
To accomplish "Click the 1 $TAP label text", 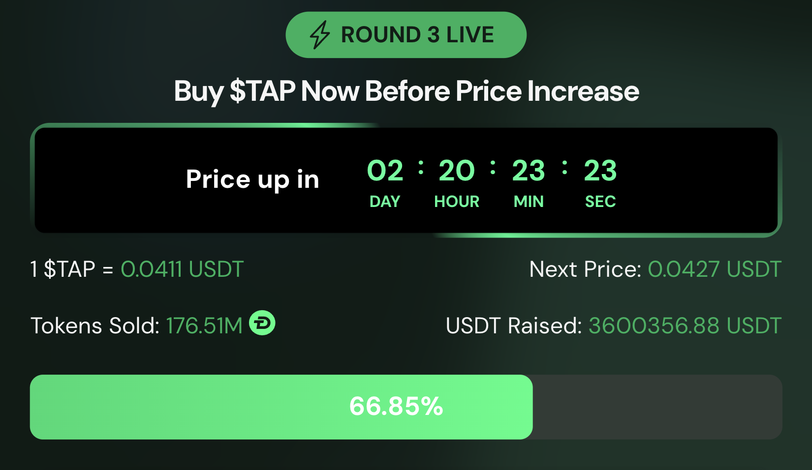I will point(62,269).
